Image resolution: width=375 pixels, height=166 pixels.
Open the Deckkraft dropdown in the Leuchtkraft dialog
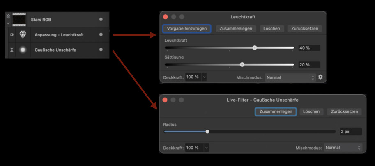[x=204, y=77]
